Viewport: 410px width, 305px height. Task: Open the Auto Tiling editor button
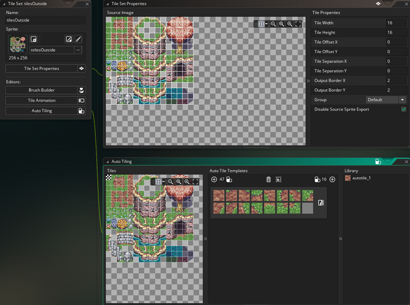42,110
